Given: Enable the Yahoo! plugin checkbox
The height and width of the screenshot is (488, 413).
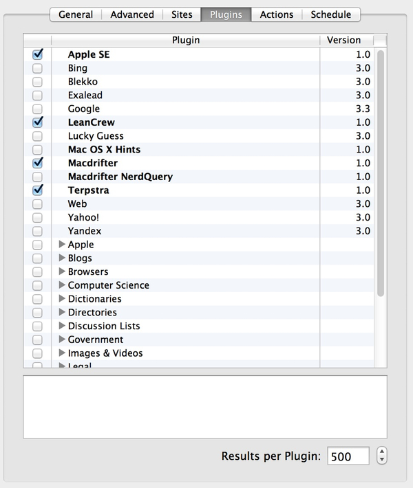Looking at the screenshot, I should pyautogui.click(x=37, y=218).
